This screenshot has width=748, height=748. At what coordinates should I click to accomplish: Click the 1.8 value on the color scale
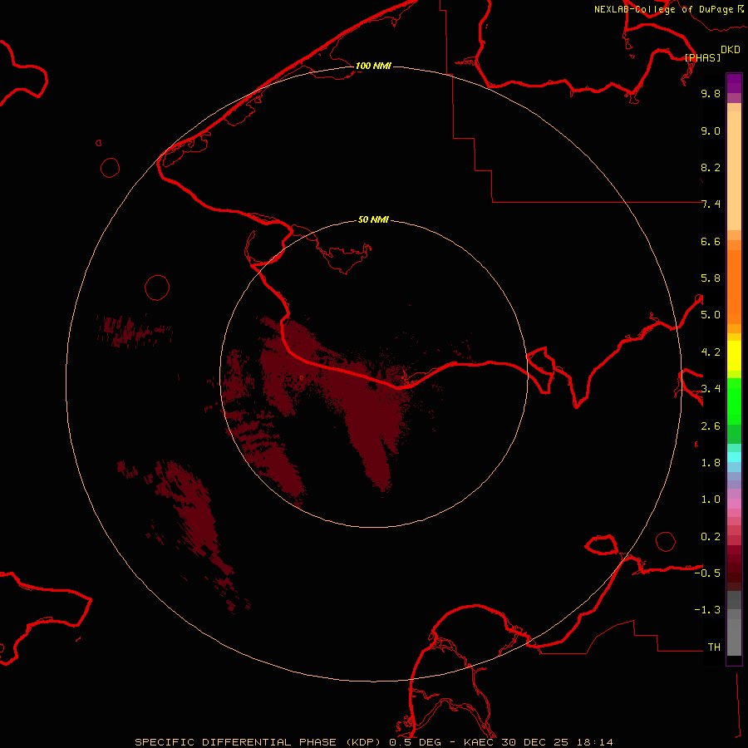[711, 463]
